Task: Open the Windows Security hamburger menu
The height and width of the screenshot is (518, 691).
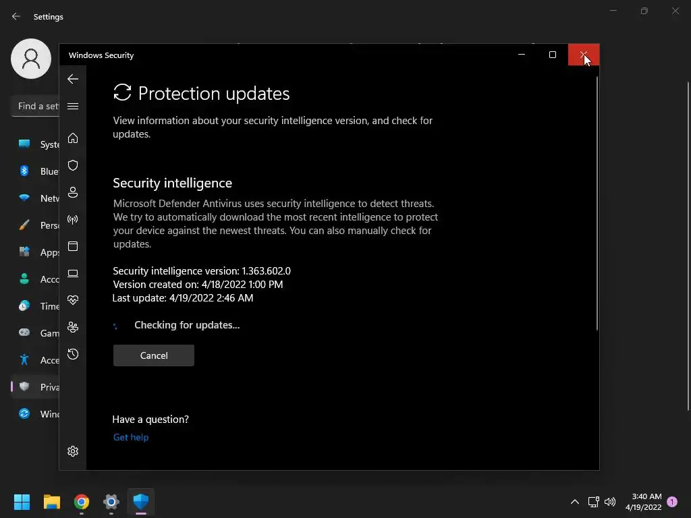Action: tap(73, 106)
